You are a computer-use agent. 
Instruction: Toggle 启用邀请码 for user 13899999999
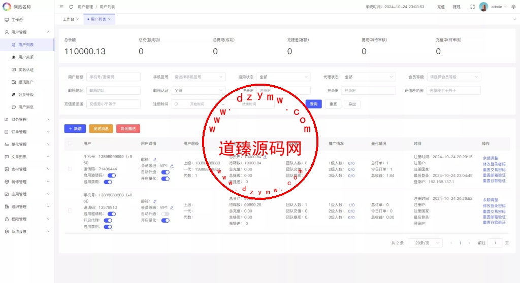(x=112, y=175)
